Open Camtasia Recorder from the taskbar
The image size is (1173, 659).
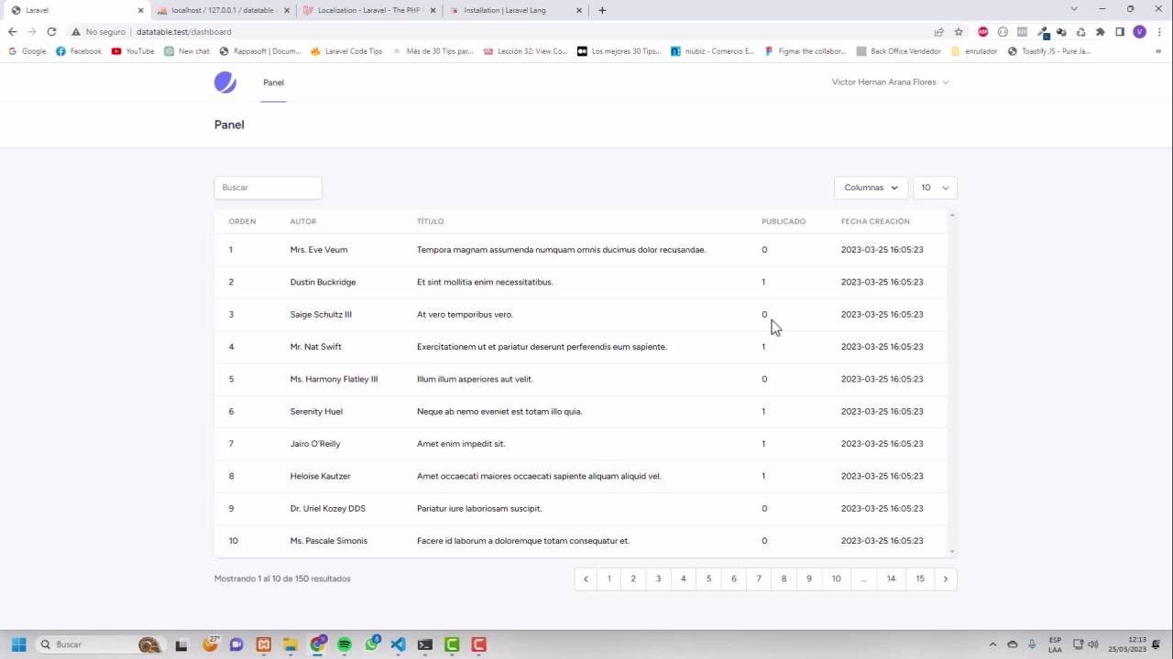(479, 644)
